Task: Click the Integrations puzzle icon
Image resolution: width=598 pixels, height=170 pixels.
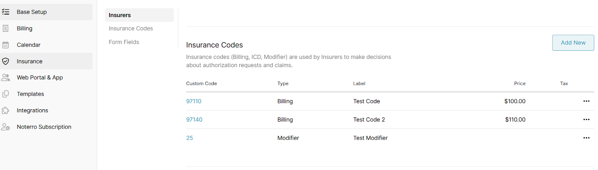Action: pos(6,110)
